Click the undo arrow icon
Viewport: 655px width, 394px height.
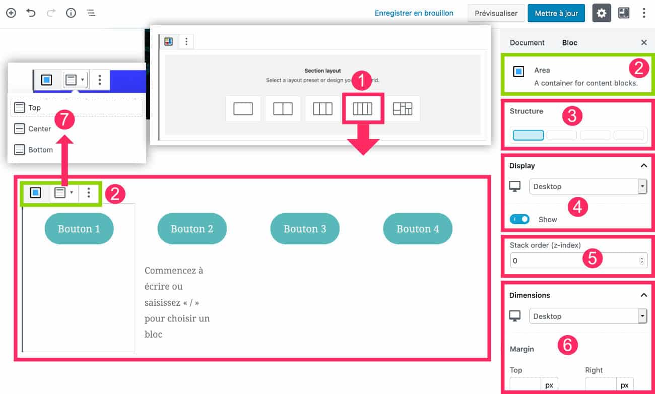tap(31, 13)
